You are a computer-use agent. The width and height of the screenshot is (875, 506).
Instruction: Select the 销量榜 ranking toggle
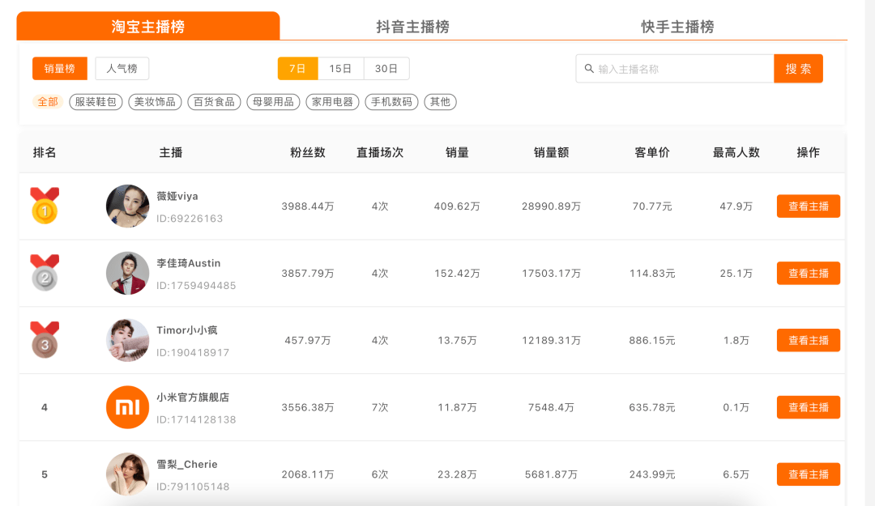pyautogui.click(x=60, y=69)
